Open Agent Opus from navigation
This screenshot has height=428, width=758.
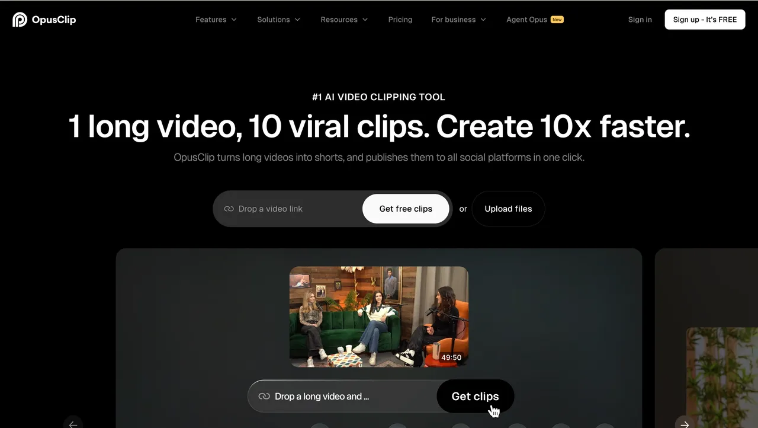(526, 20)
